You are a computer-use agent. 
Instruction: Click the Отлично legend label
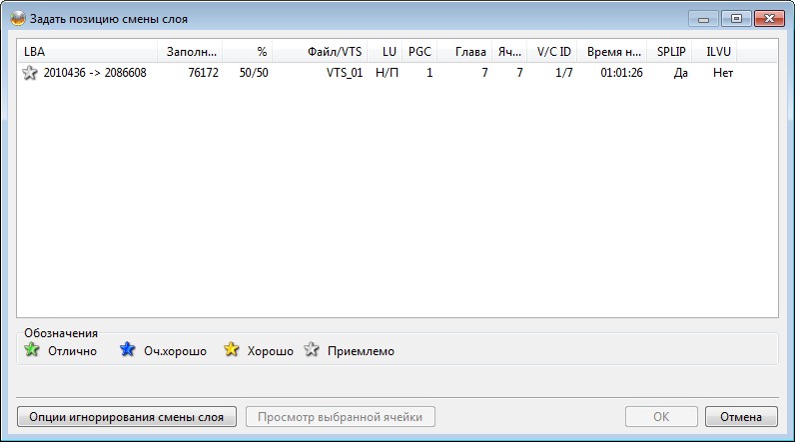[72, 351]
